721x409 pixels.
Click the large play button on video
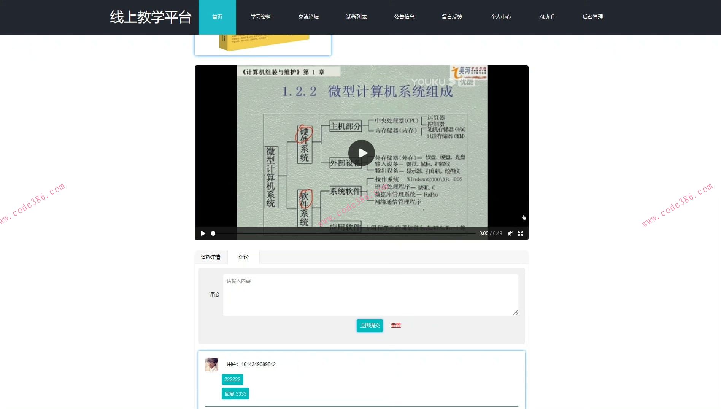click(x=361, y=153)
